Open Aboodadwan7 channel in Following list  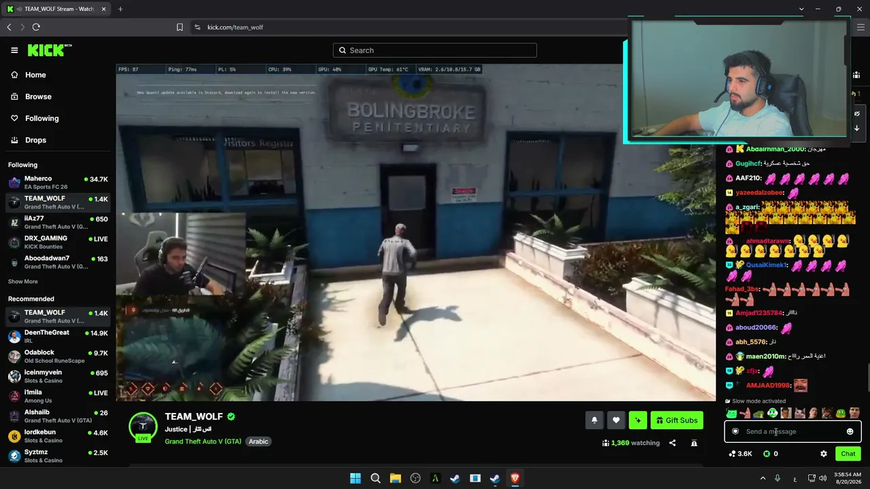(58, 261)
